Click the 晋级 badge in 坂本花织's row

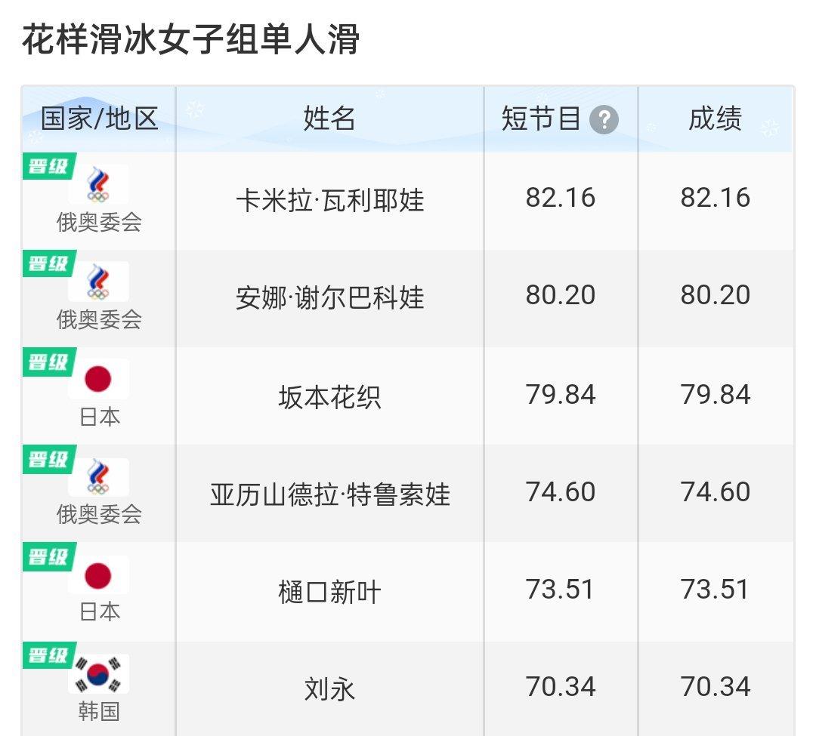tap(49, 362)
